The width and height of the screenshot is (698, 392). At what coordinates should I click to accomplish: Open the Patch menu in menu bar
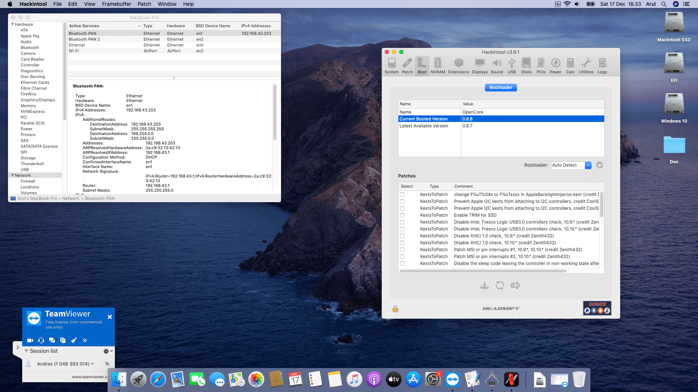[x=144, y=4]
